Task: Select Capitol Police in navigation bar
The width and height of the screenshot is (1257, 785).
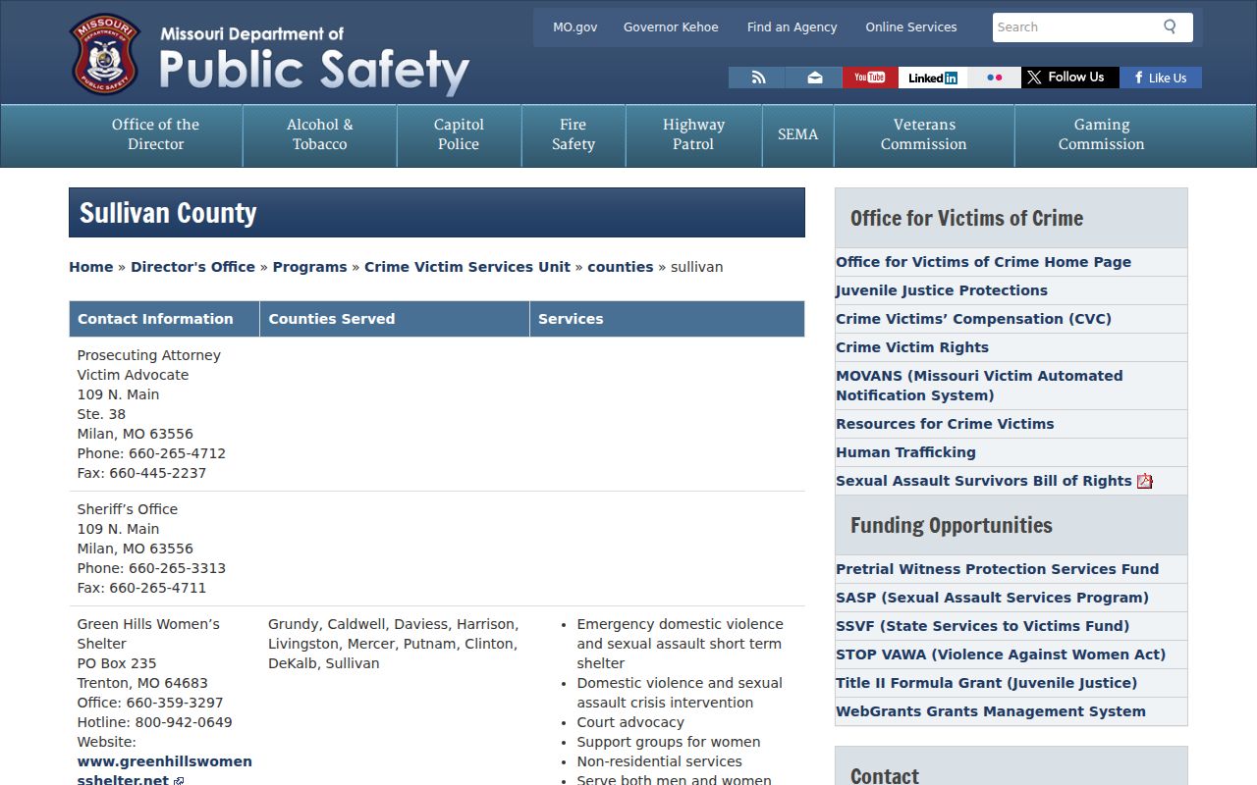Action: tap(459, 134)
